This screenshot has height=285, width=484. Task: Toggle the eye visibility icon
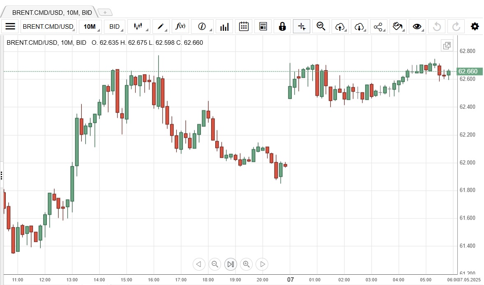point(417,27)
